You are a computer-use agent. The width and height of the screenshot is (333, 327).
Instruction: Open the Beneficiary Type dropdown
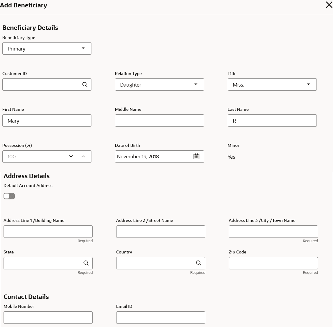[x=47, y=48]
